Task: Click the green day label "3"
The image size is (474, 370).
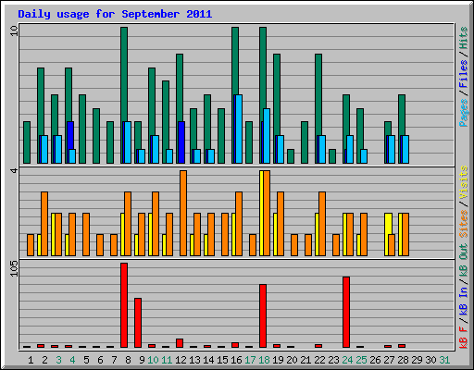Action: coord(58,360)
